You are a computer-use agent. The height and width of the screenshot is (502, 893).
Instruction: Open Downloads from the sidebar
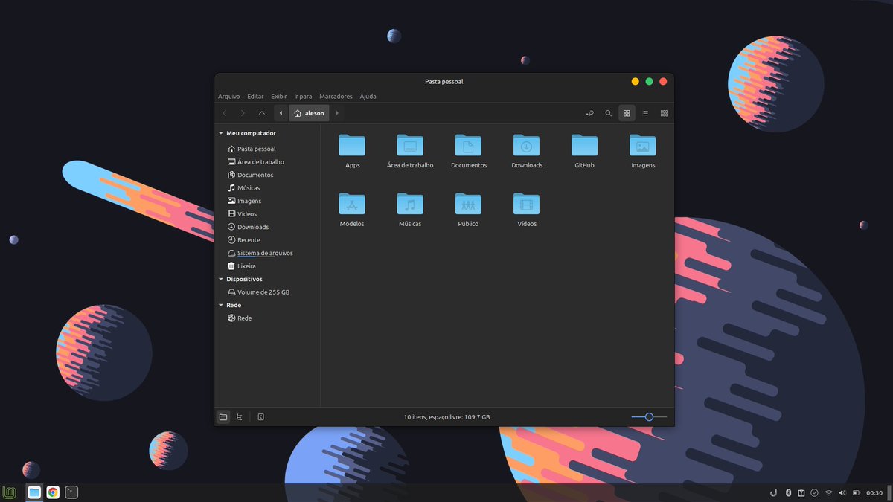[x=268, y=227]
